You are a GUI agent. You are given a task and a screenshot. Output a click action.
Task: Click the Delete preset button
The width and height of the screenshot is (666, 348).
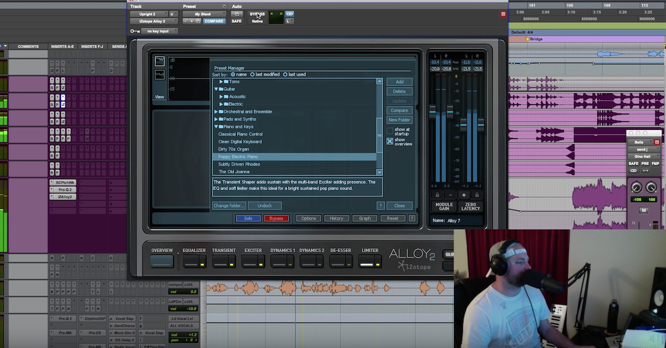point(400,91)
